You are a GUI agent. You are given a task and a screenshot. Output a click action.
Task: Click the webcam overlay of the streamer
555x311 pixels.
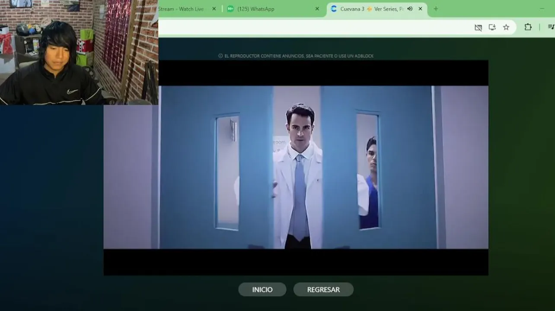79,52
